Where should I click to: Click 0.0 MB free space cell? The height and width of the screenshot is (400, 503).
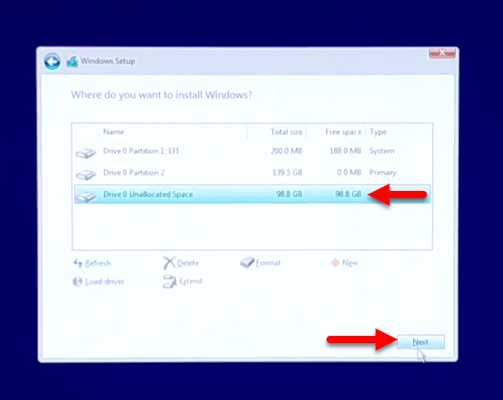(x=350, y=173)
